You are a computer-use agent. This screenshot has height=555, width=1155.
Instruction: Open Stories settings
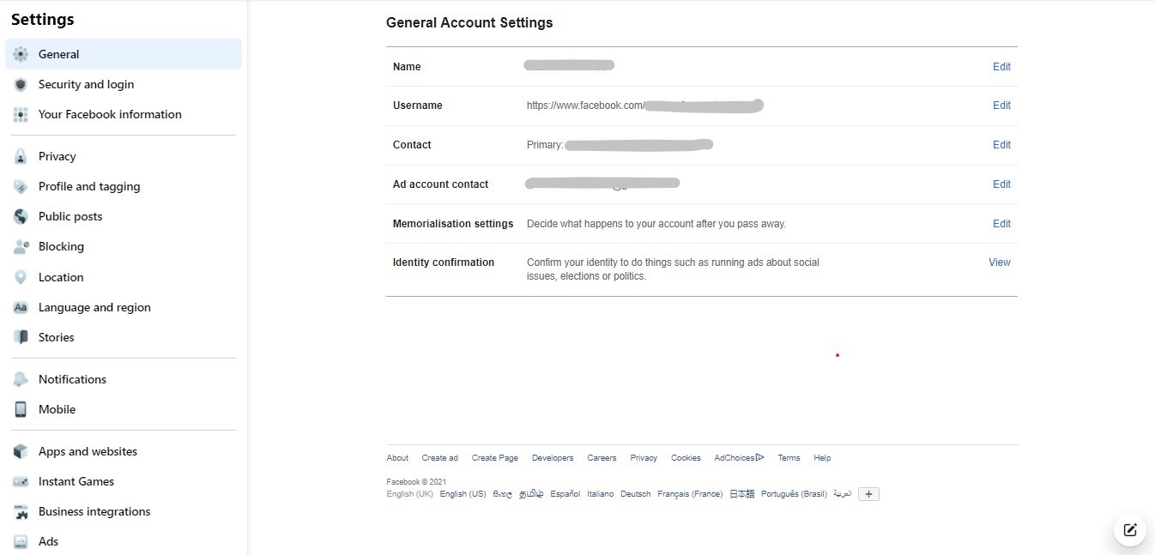pos(124,337)
